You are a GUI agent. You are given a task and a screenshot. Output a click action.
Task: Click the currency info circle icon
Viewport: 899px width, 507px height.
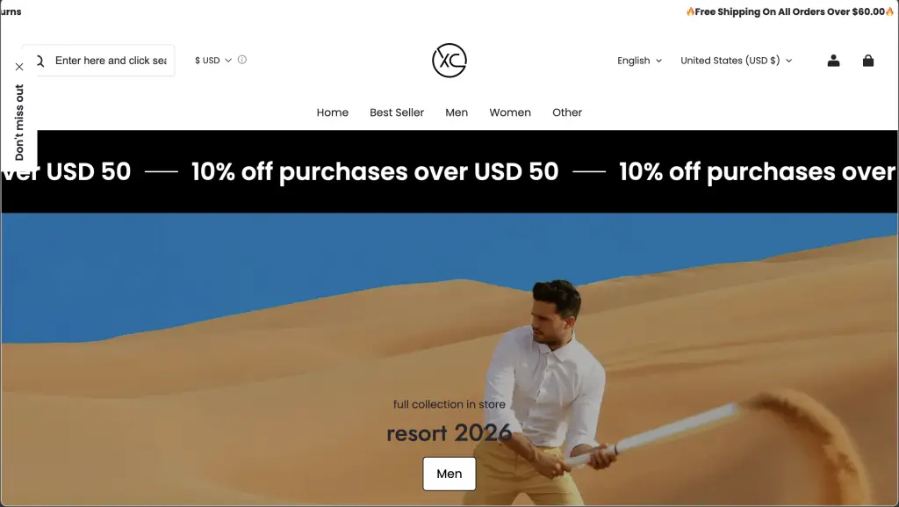[x=242, y=60]
